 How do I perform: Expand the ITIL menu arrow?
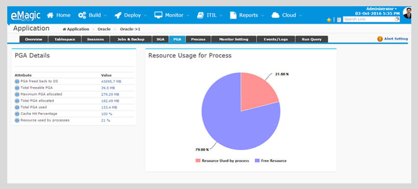click(221, 15)
